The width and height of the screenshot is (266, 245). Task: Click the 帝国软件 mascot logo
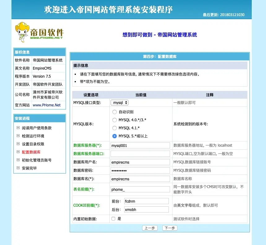tap(39, 32)
